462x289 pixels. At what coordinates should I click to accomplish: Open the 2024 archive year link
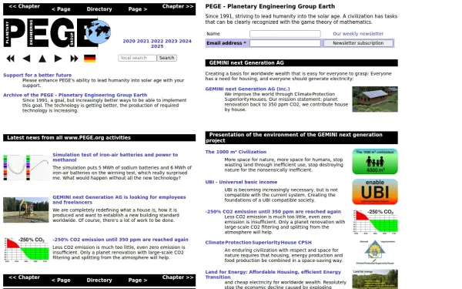[x=186, y=41]
